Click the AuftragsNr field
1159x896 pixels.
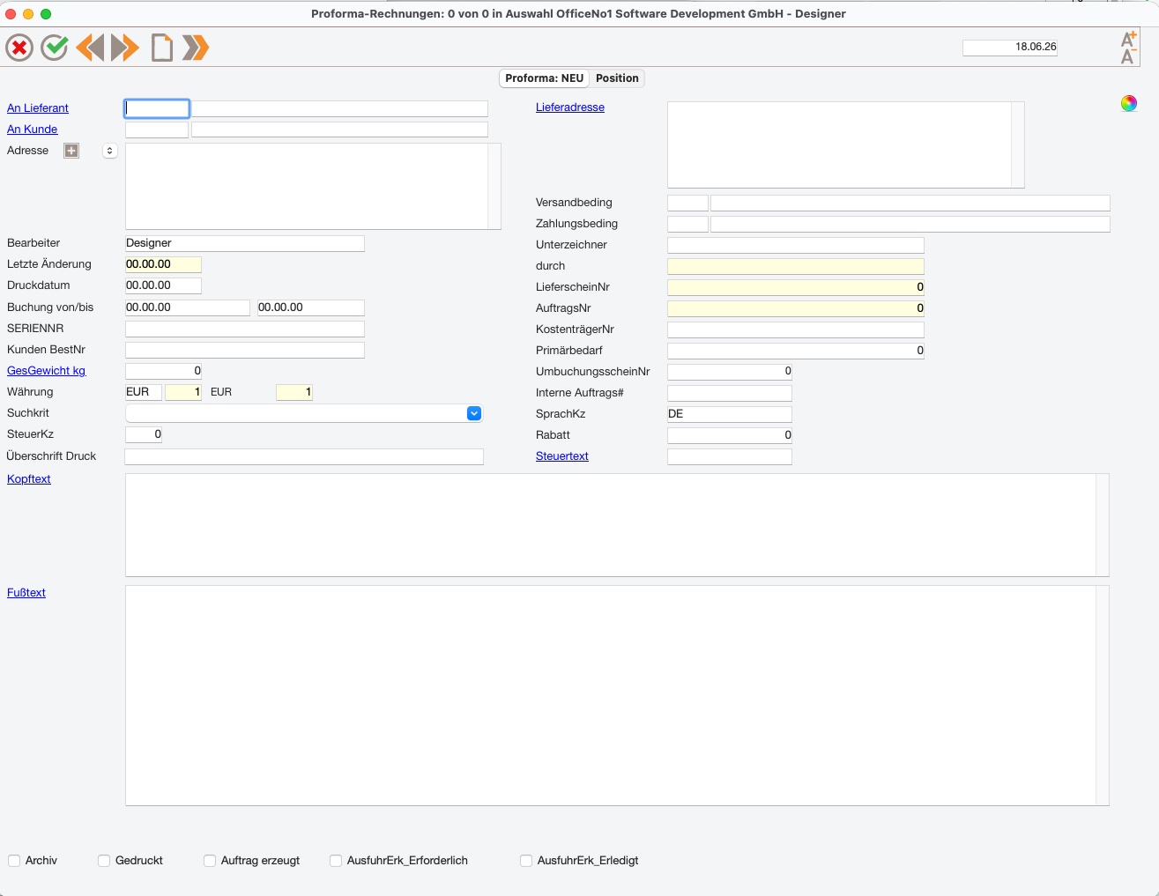pyautogui.click(x=796, y=308)
